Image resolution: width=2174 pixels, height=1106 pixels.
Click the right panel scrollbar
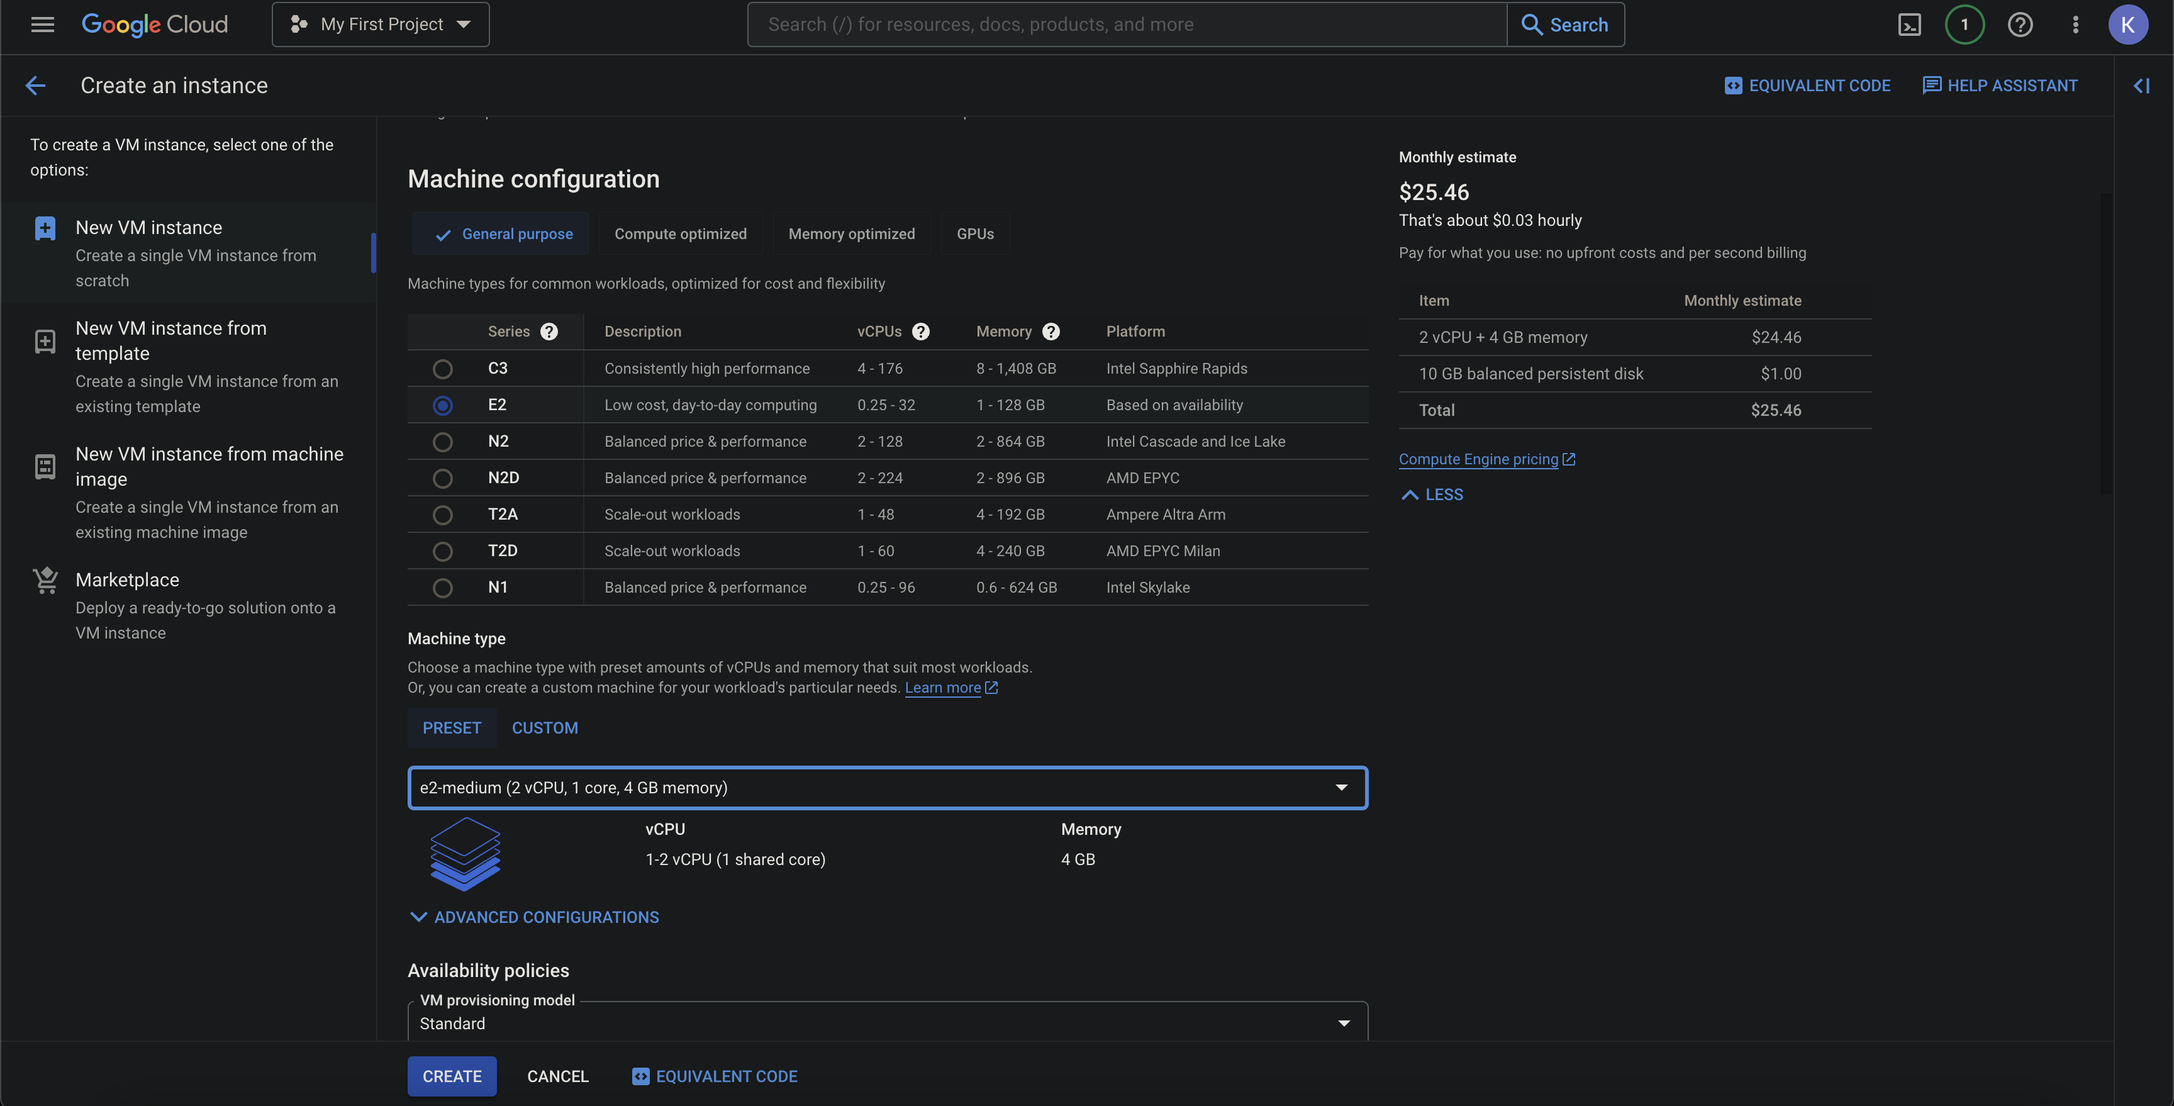click(x=2105, y=343)
